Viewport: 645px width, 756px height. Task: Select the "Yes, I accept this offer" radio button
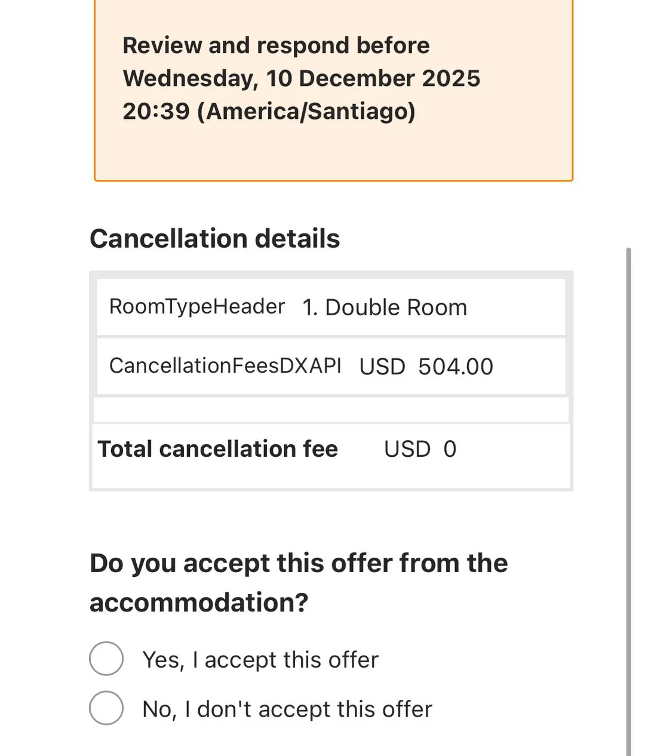click(106, 659)
